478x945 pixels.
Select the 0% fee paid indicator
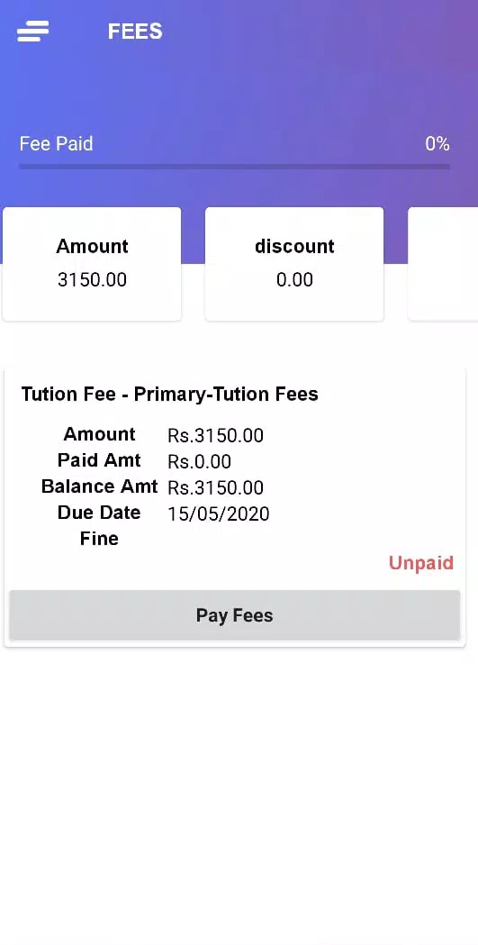pyautogui.click(x=437, y=143)
